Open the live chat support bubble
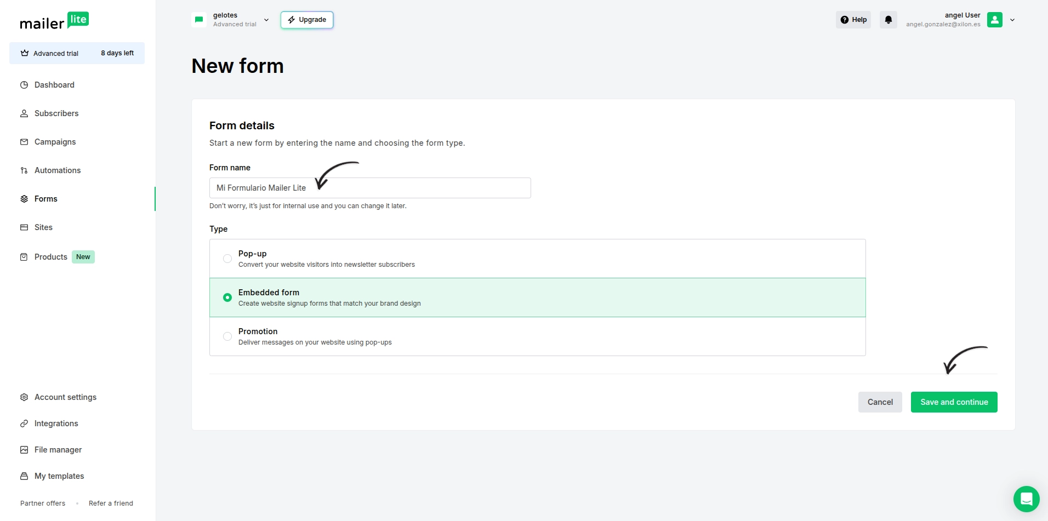 pyautogui.click(x=1026, y=499)
